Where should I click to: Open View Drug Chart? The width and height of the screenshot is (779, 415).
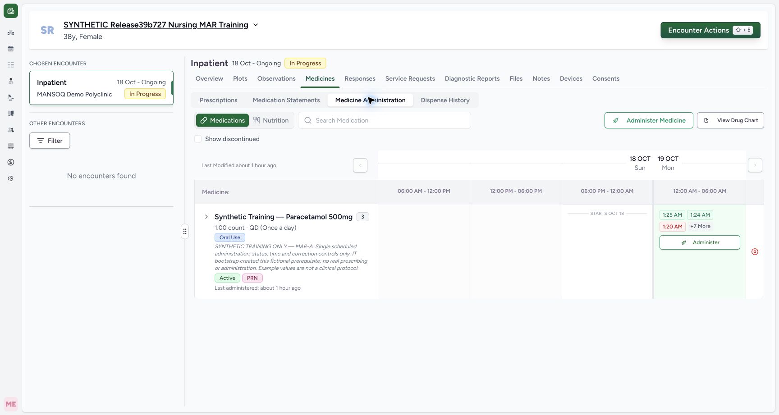click(730, 120)
